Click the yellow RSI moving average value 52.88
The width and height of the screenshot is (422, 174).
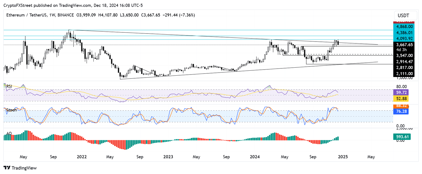coord(401,98)
